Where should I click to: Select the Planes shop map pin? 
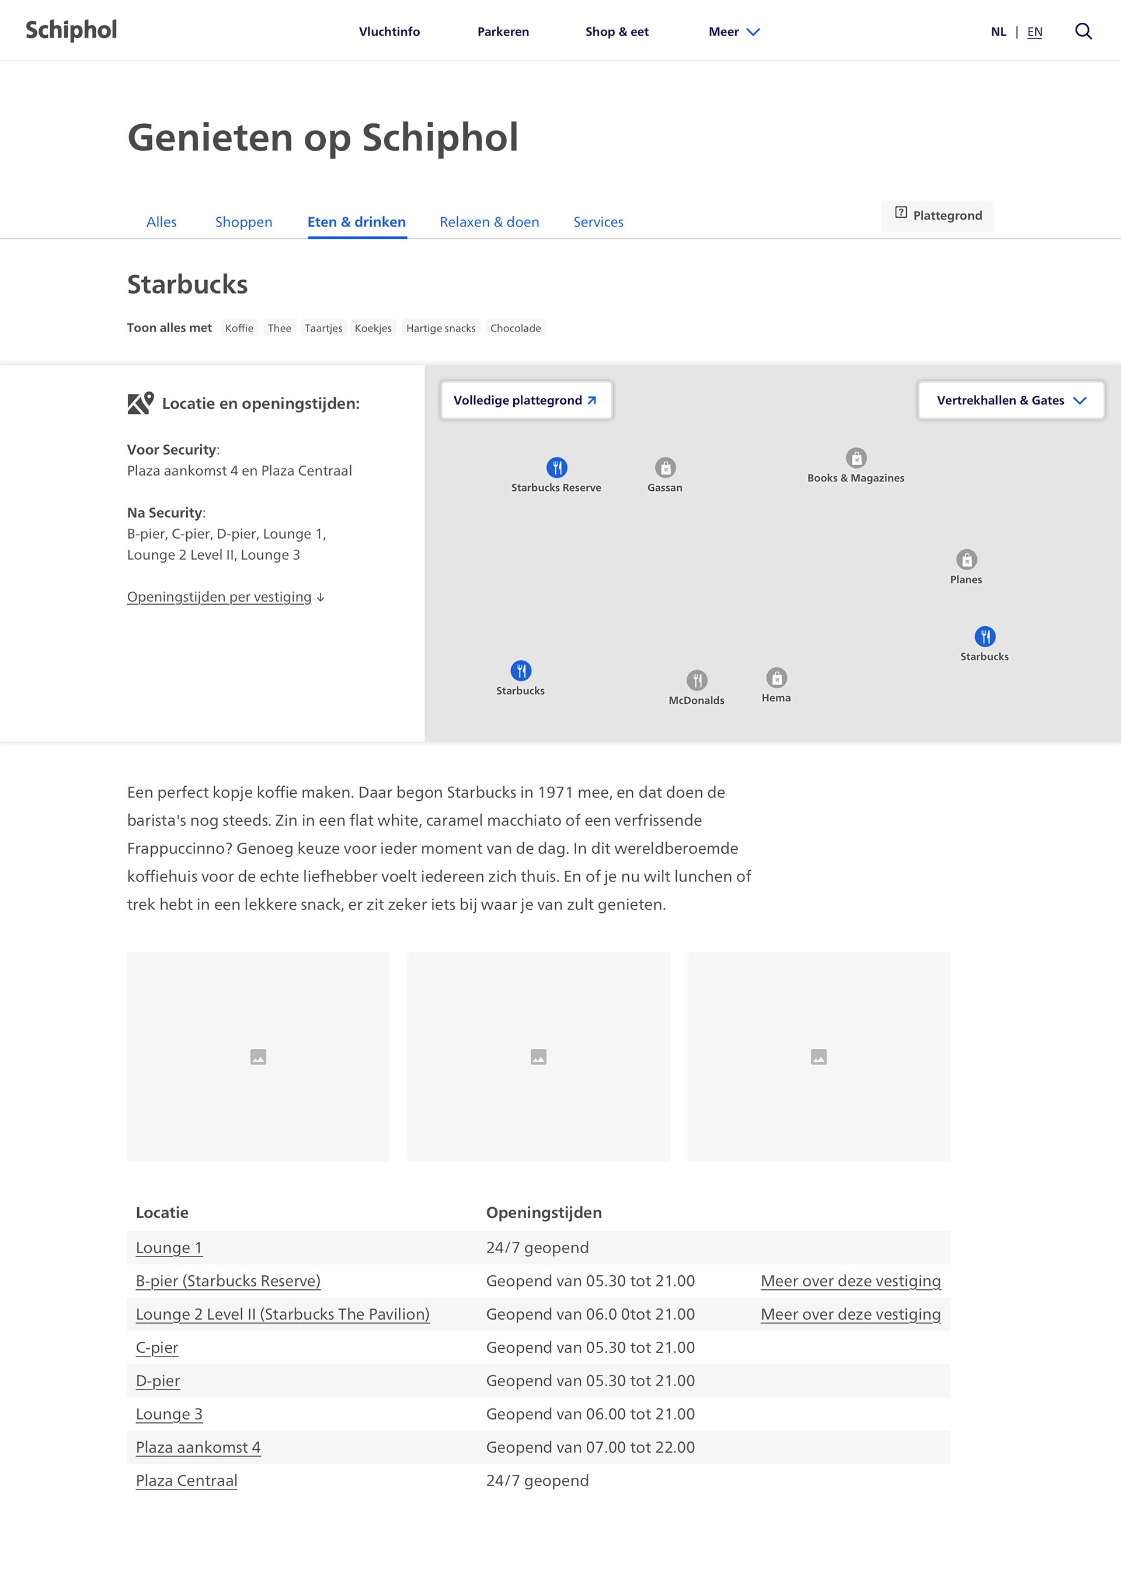[x=966, y=559]
